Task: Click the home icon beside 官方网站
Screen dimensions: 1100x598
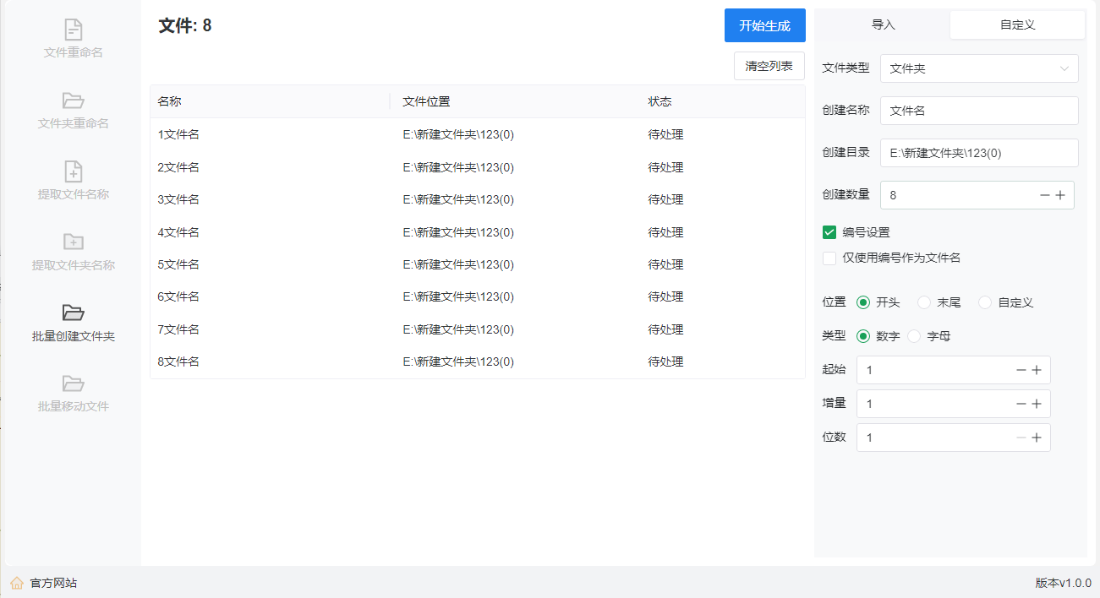Action: 17,583
